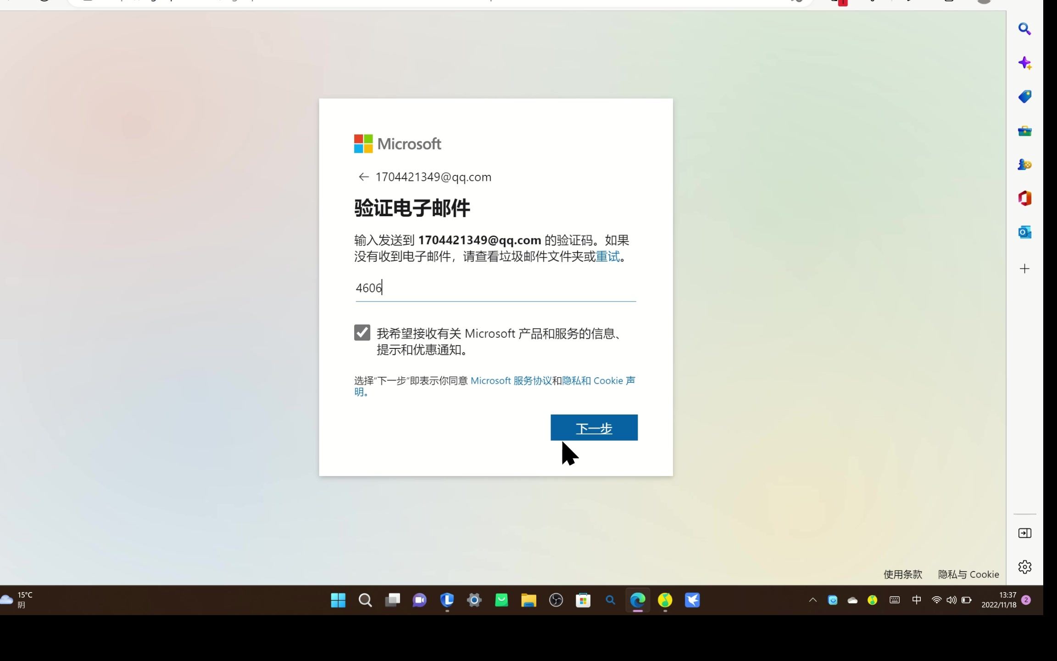Switch to Microsoft Edge in taskbar
1057x661 pixels.
click(x=638, y=600)
